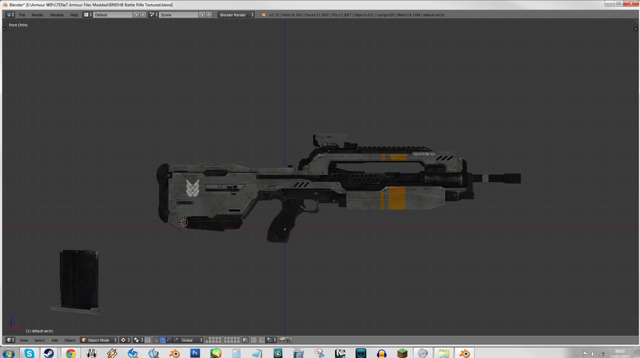Image resolution: width=640 pixels, height=358 pixels.
Task: Open Winamp from the taskbar
Action: 112,353
